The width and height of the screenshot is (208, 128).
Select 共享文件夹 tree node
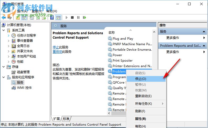pyautogui.click(x=25, y=51)
